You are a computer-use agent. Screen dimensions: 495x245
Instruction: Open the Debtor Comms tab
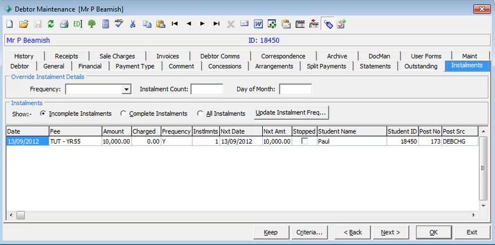(220, 56)
